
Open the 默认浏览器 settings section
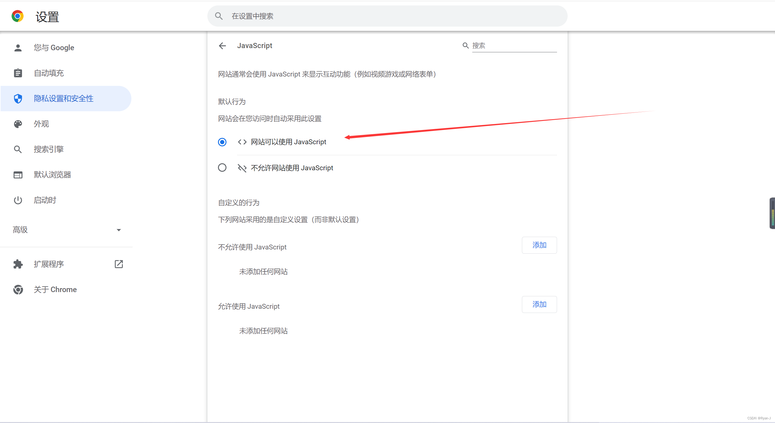[x=66, y=175]
